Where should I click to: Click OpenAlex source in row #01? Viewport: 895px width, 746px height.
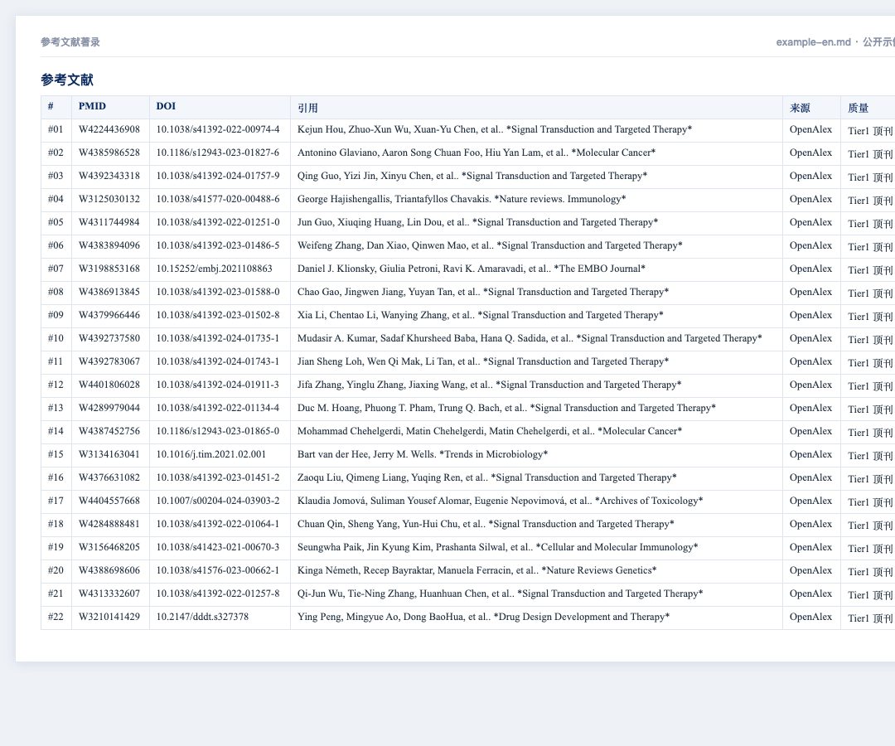click(x=810, y=129)
